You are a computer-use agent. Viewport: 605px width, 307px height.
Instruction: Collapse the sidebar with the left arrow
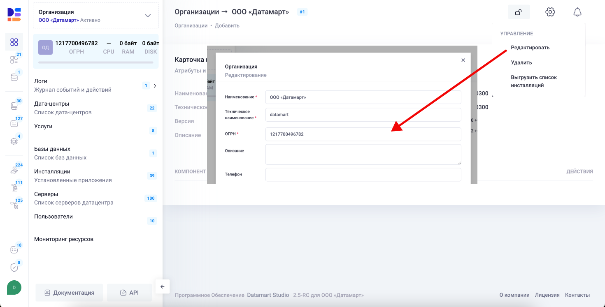coord(162,286)
